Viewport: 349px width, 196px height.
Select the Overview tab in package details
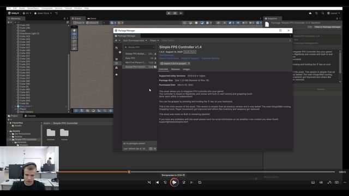(x=164, y=69)
